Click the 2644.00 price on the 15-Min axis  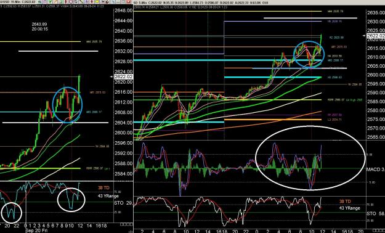click(124, 20)
